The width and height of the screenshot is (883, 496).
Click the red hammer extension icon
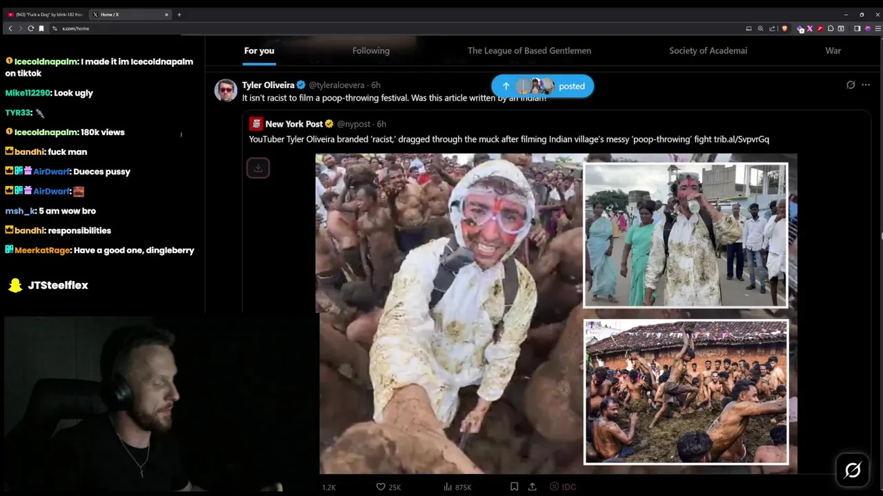pos(820,28)
